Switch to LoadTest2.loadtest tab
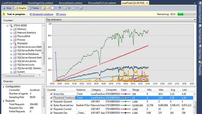202x114 pixels. 12,3
